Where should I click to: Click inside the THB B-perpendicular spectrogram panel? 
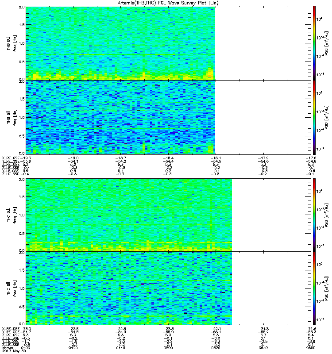point(169,43)
